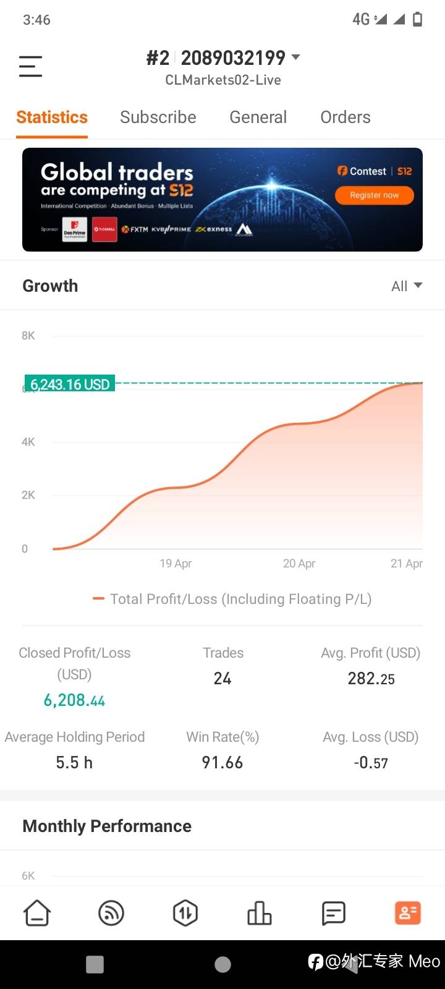Switch to the Subscribe tab
The height and width of the screenshot is (989, 445).
point(158,117)
